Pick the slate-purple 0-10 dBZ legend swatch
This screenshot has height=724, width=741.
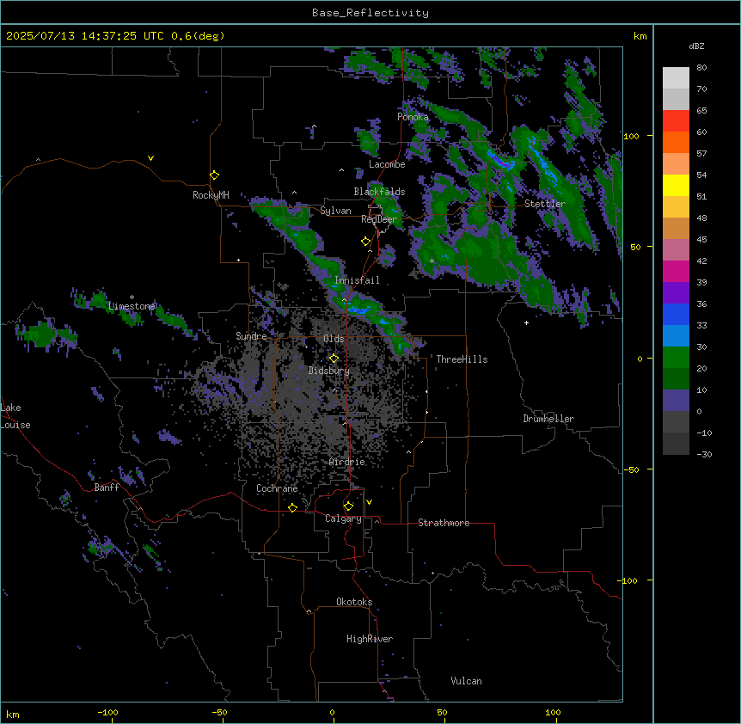click(x=676, y=401)
